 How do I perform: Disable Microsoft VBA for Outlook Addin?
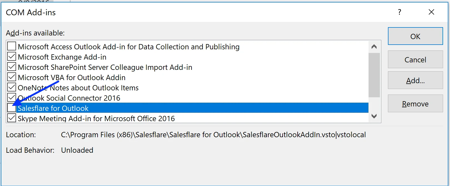[12, 77]
